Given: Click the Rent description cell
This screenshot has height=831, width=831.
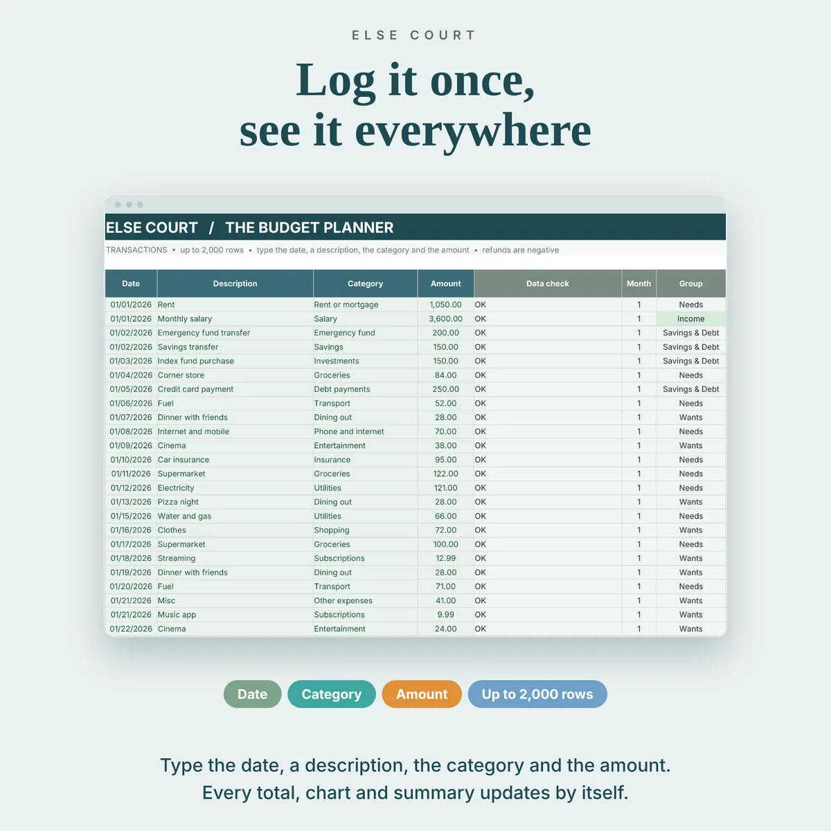Looking at the screenshot, I should pos(235,305).
